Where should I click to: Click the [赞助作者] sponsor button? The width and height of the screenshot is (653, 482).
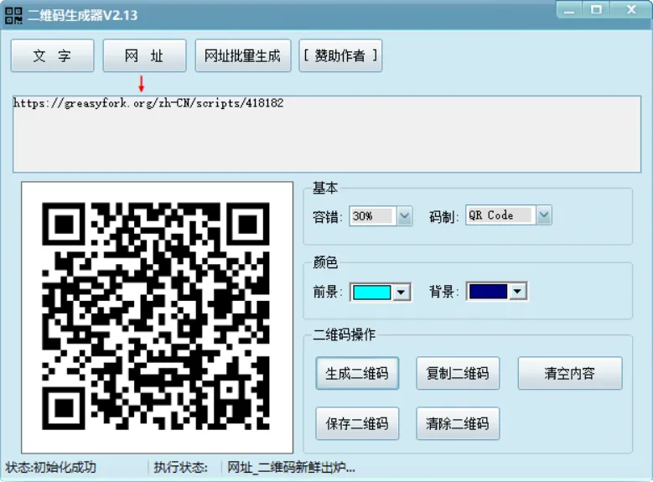click(x=340, y=56)
